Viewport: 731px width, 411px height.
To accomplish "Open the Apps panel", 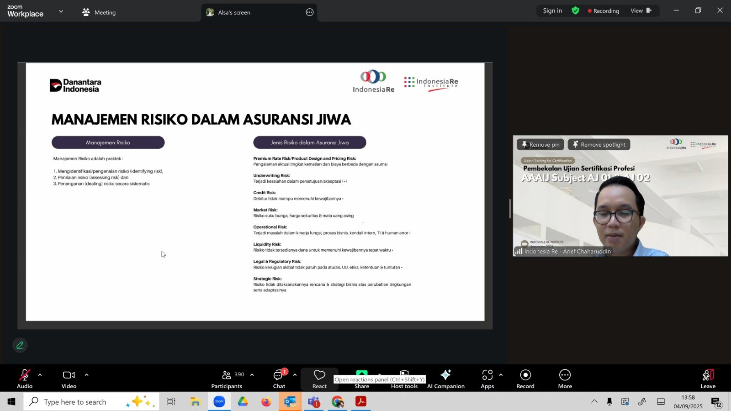I will 487,379.
